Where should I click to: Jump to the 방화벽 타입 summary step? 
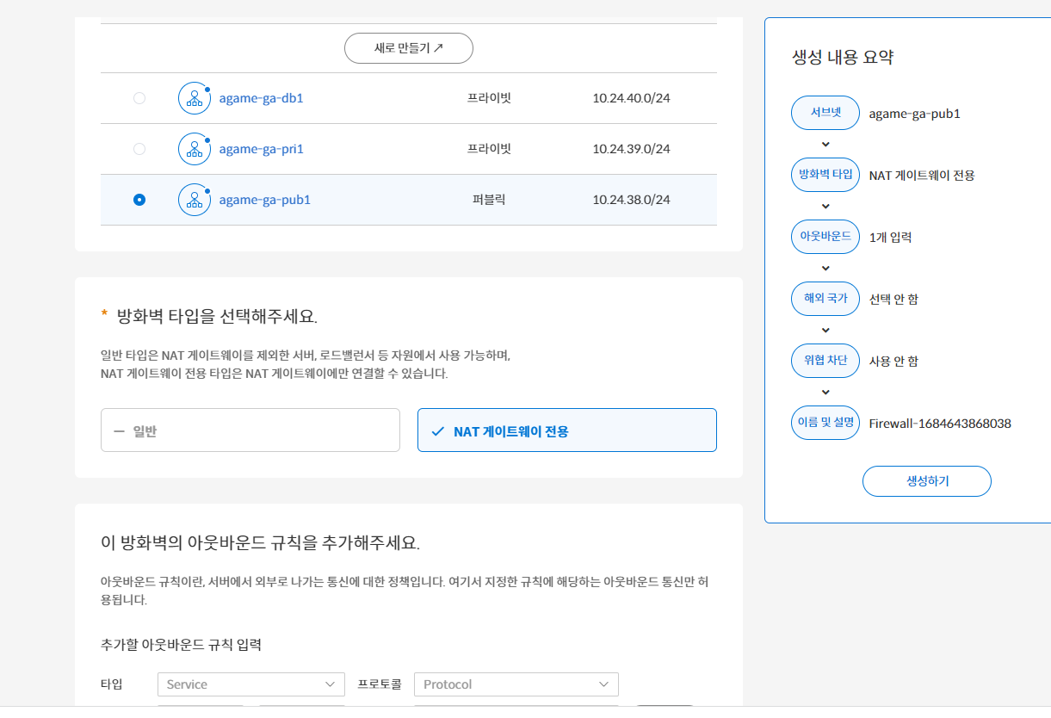(825, 175)
